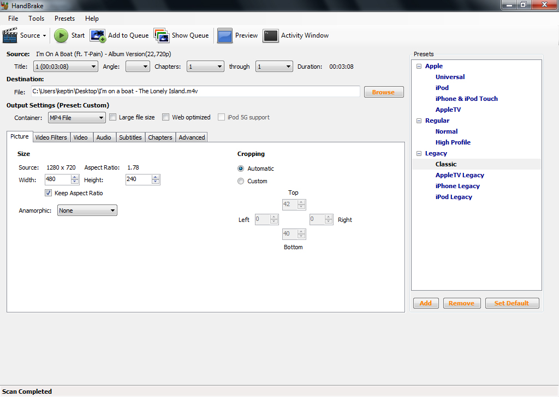559x397 pixels.
Task: Click the Bottom crop stepper
Action: (301, 234)
